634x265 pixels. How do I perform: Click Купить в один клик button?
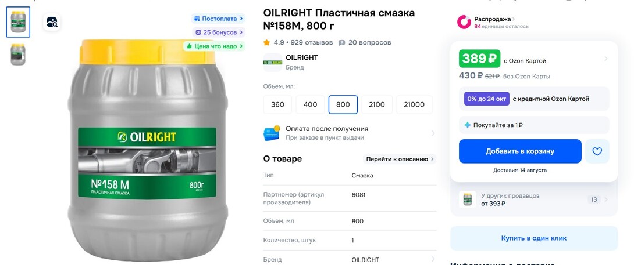534,238
